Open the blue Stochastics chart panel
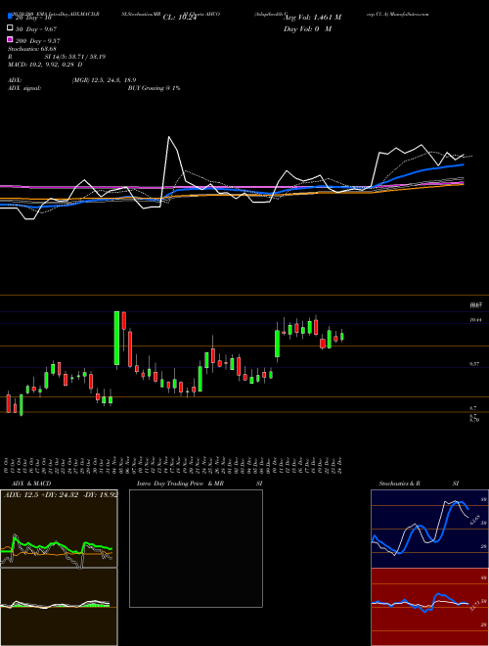Image resolution: width=489 pixels, height=646 pixels. pyautogui.click(x=429, y=529)
